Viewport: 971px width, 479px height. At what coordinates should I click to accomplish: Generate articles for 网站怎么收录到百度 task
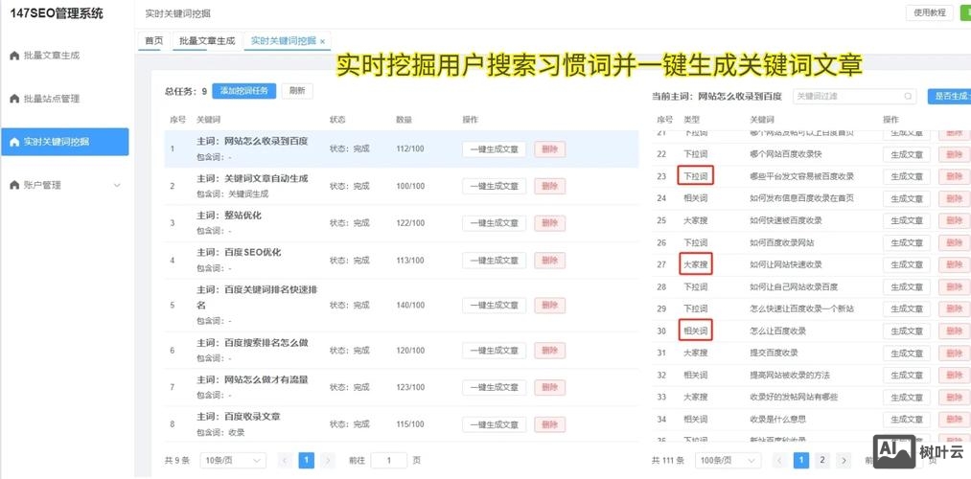point(495,149)
